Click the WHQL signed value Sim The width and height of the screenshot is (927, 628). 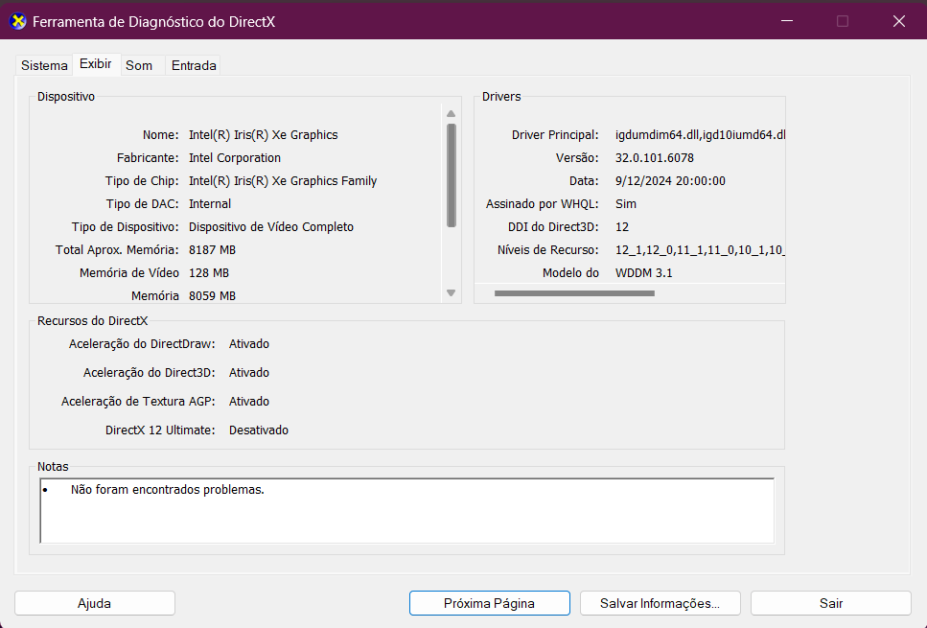click(625, 204)
